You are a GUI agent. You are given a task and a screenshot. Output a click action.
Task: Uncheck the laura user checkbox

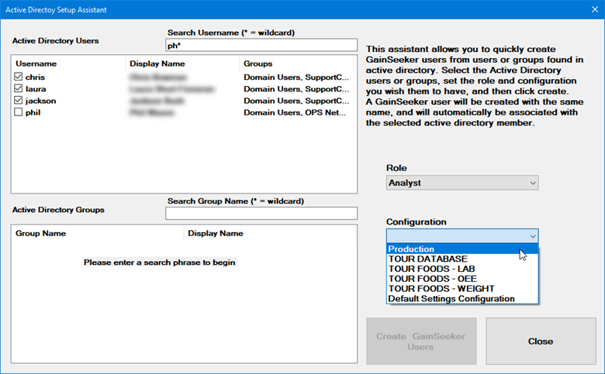click(19, 89)
